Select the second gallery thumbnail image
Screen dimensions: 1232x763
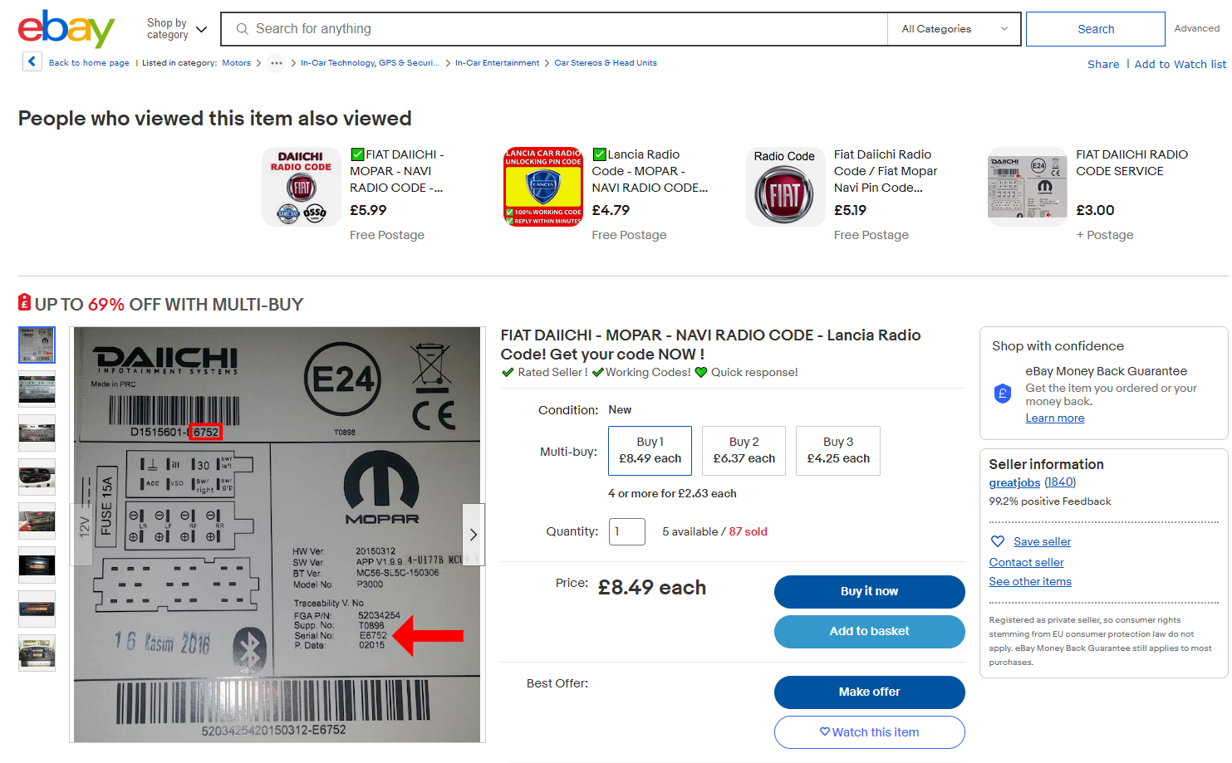(x=37, y=389)
